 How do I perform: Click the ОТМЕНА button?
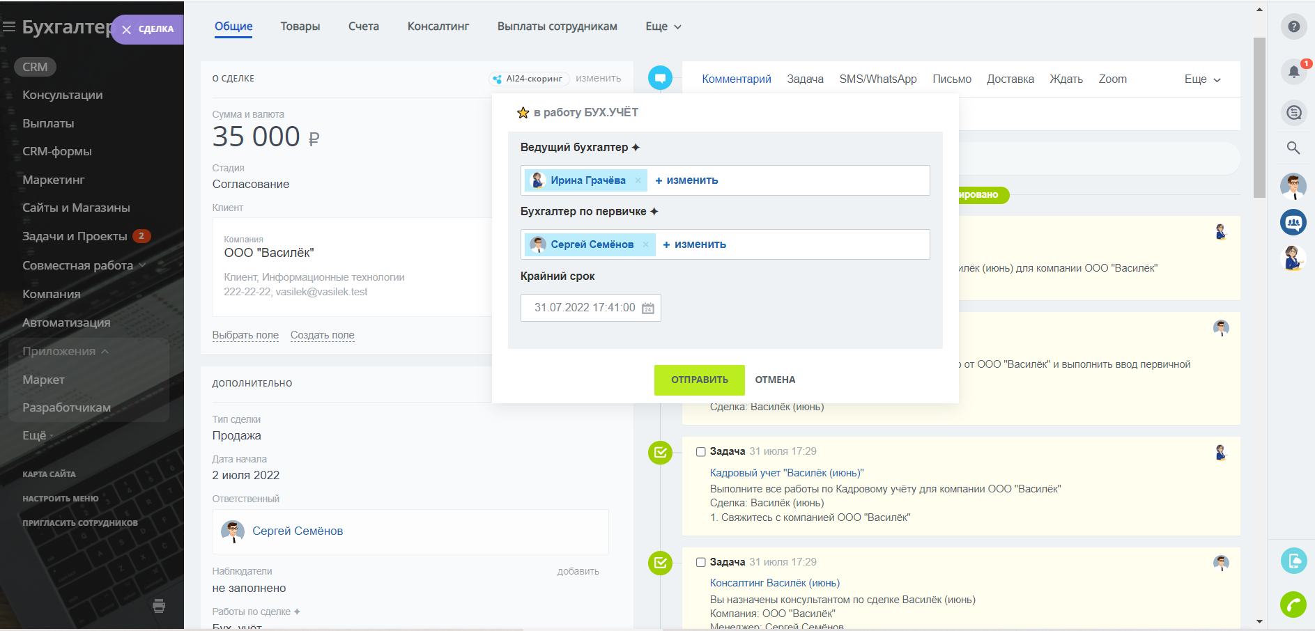tap(775, 380)
